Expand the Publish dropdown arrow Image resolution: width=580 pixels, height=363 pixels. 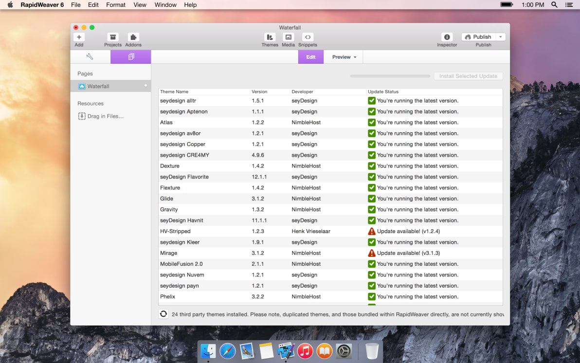point(501,37)
